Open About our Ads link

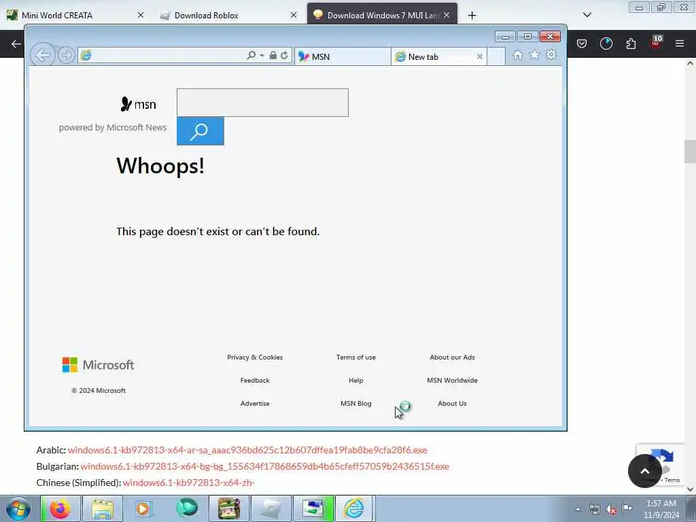click(452, 358)
